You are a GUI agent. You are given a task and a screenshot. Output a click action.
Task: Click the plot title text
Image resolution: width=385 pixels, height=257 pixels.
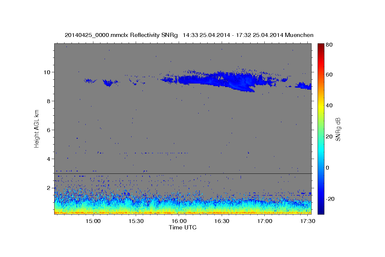tap(189, 35)
